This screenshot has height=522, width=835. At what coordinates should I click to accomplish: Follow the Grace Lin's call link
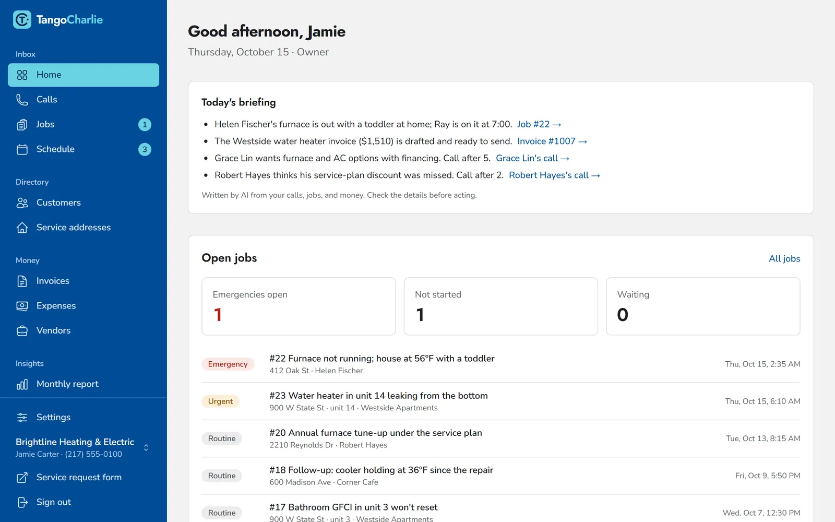pos(532,158)
